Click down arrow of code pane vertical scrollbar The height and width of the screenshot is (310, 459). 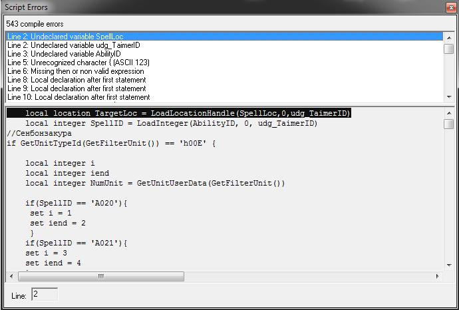coord(449,265)
